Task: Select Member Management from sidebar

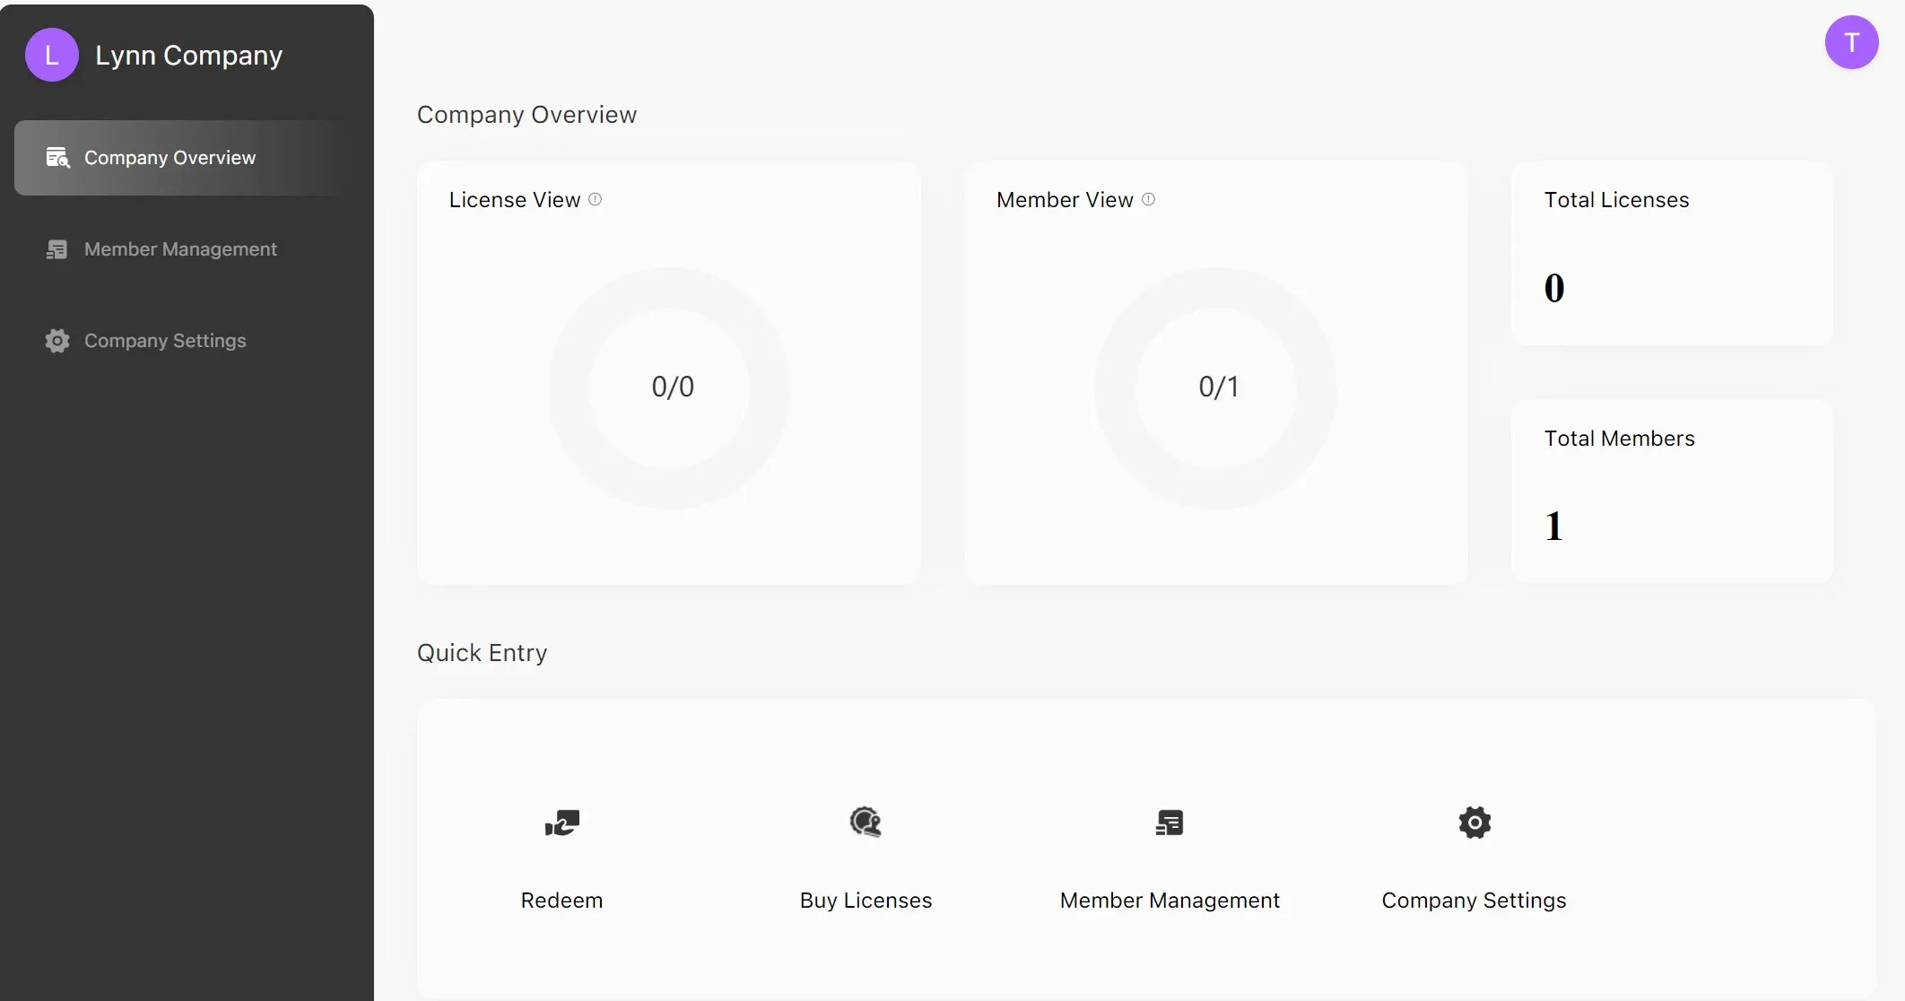Action: pyautogui.click(x=180, y=249)
